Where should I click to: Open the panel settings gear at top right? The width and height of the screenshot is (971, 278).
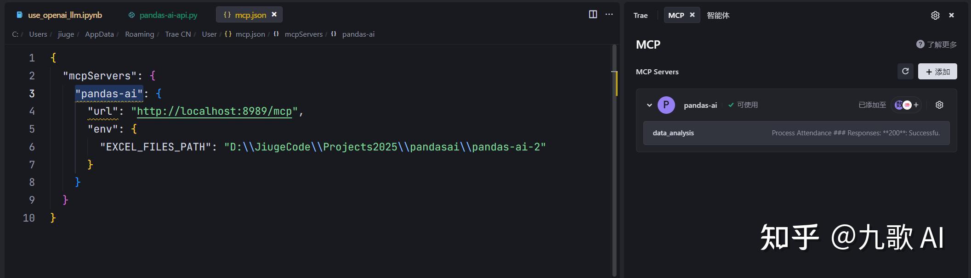coord(935,15)
